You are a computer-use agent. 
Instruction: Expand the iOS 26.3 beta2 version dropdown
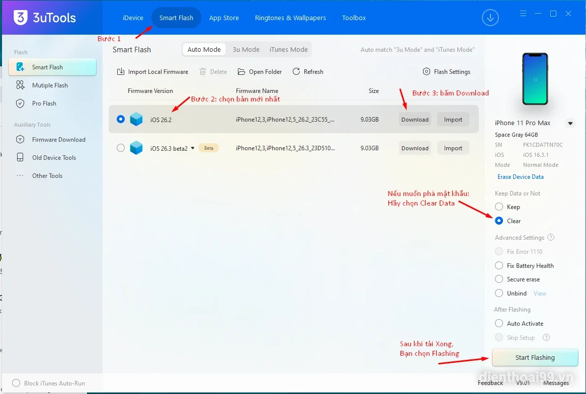click(x=193, y=148)
